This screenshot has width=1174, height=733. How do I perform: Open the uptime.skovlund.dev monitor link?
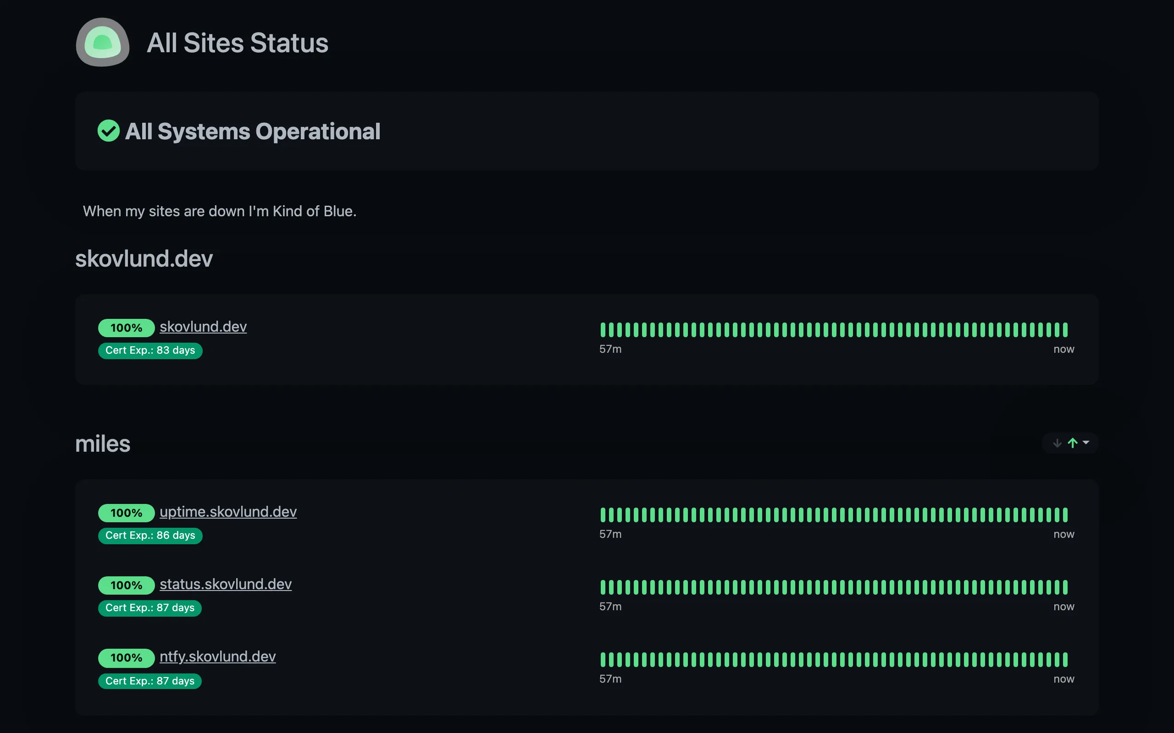tap(228, 511)
